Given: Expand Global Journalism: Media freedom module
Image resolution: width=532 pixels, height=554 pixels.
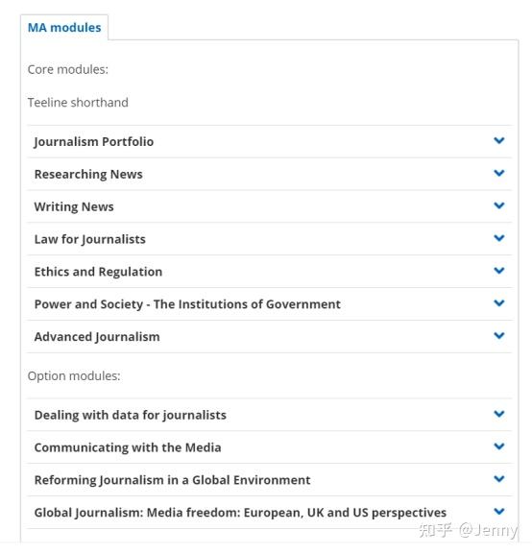Looking at the screenshot, I should [x=269, y=513].
